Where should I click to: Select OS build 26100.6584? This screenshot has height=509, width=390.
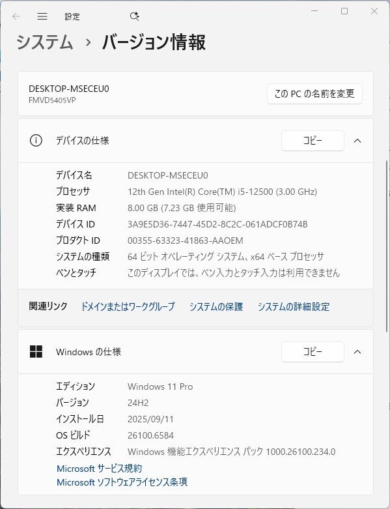151,435
